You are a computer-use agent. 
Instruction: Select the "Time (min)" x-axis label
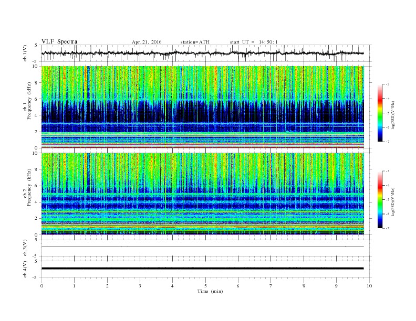coord(210,291)
